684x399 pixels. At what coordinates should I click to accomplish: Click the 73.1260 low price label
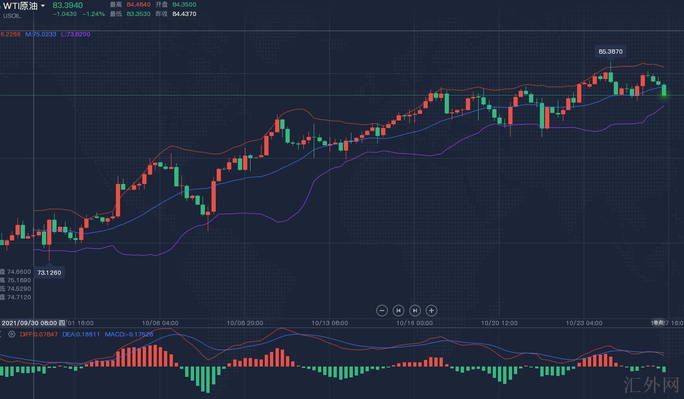(49, 272)
